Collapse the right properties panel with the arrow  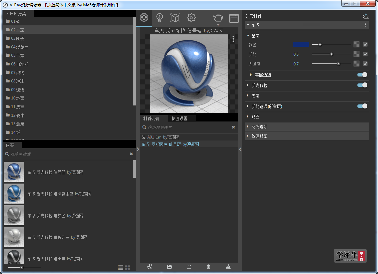click(x=240, y=150)
